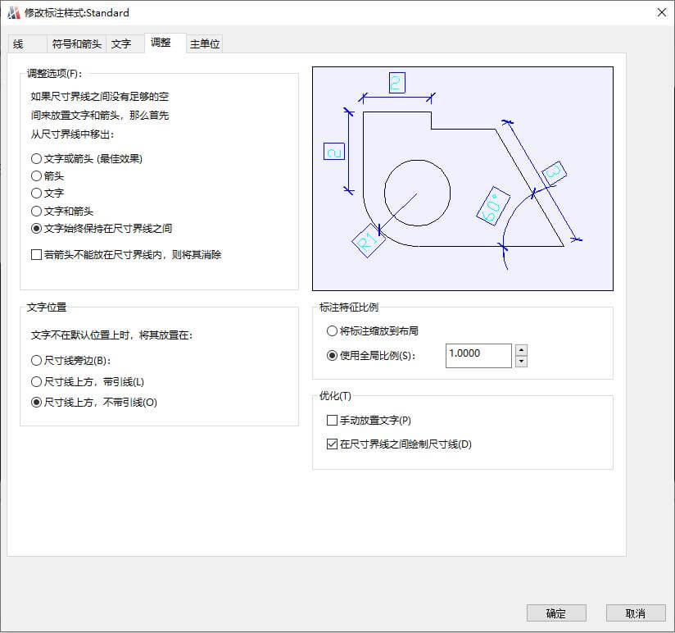Select the 箭头 adjustment option
The height and width of the screenshot is (633, 675).
(x=36, y=175)
